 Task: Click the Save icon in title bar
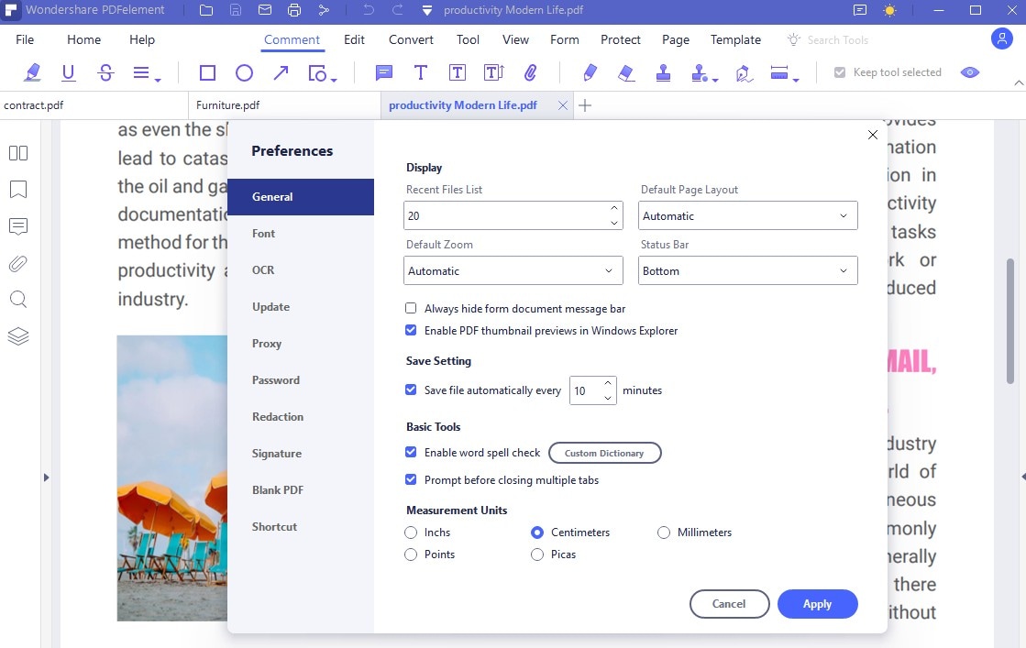[236, 10]
